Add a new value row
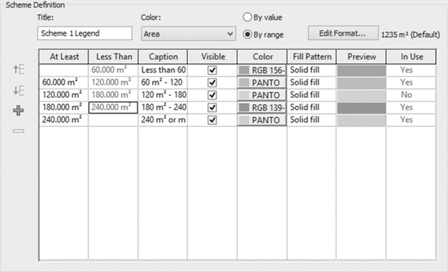 pyautogui.click(x=18, y=110)
